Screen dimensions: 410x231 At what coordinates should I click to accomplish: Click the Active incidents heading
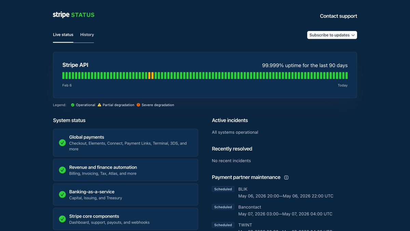click(x=230, y=120)
